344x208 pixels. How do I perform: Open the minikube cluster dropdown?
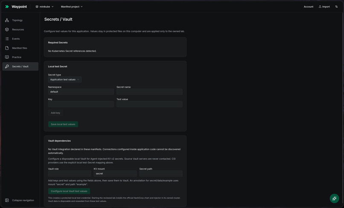[x=44, y=6]
